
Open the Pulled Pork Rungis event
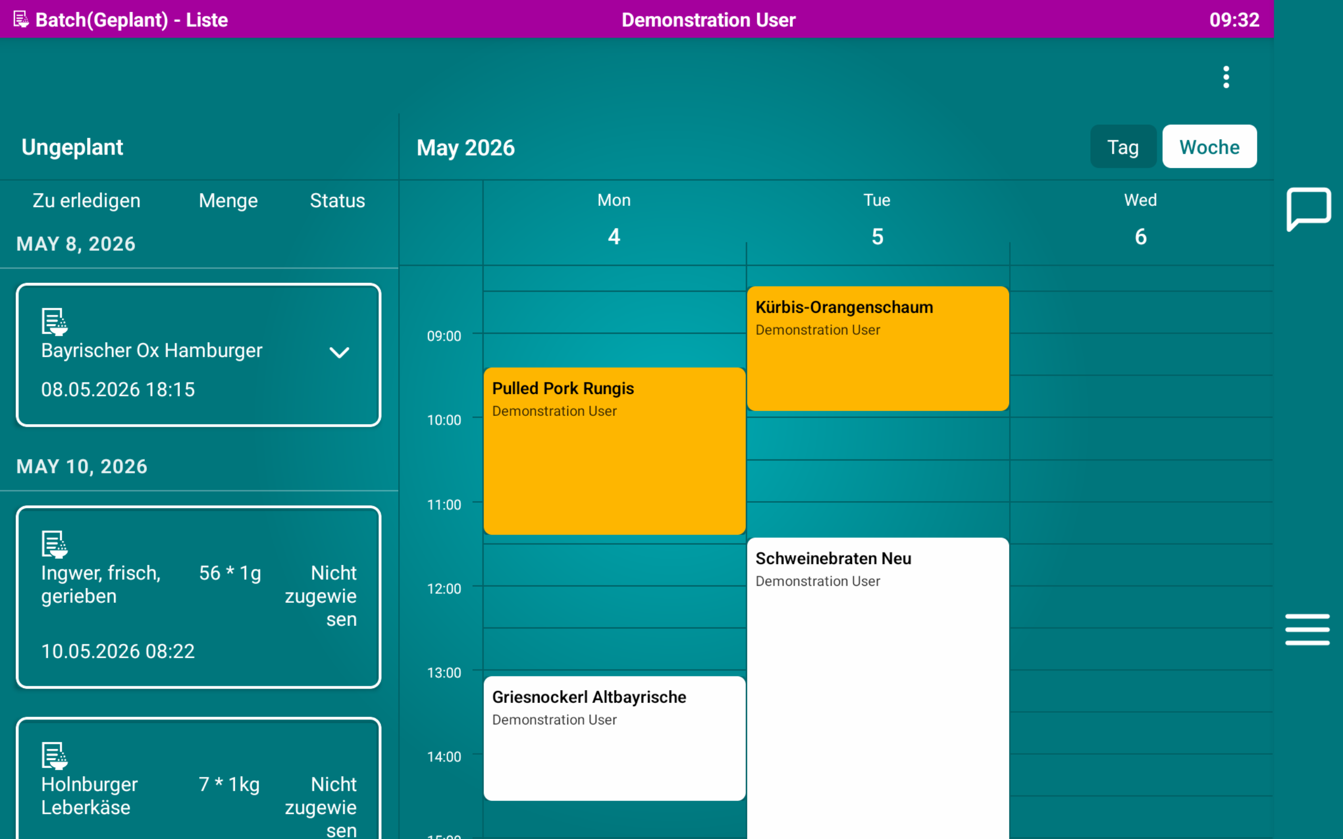(614, 451)
